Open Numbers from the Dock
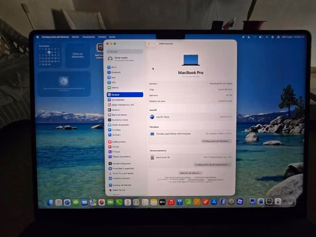The image size is (316, 237). [188, 202]
